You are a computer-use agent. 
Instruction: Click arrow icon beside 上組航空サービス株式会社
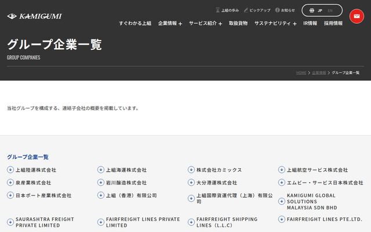(282, 170)
